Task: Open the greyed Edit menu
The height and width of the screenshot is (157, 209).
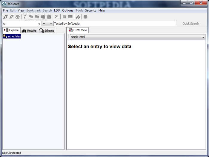Action: pyautogui.click(x=13, y=10)
